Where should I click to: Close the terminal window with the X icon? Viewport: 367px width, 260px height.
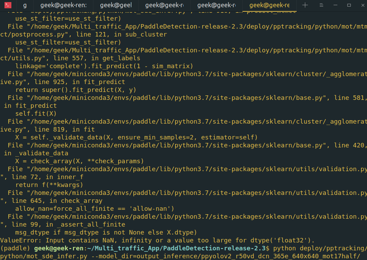point(362,6)
